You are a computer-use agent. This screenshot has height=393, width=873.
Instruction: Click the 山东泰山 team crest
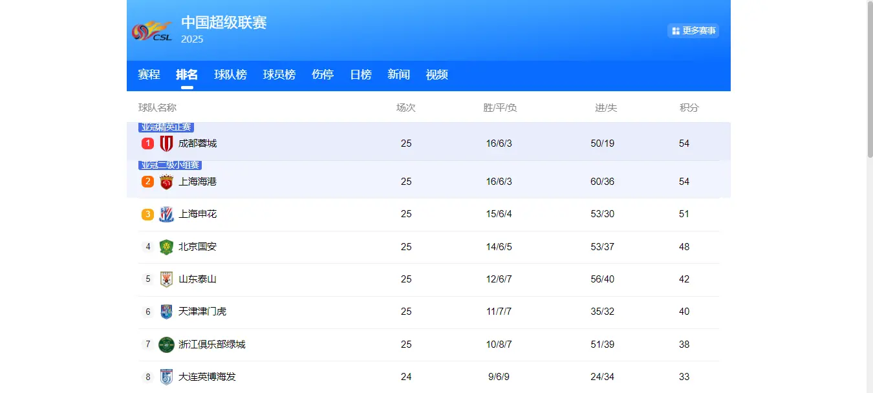[x=166, y=279]
